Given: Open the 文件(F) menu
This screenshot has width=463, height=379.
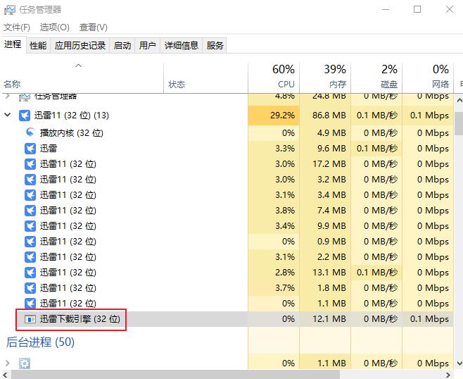Looking at the screenshot, I should [17, 27].
